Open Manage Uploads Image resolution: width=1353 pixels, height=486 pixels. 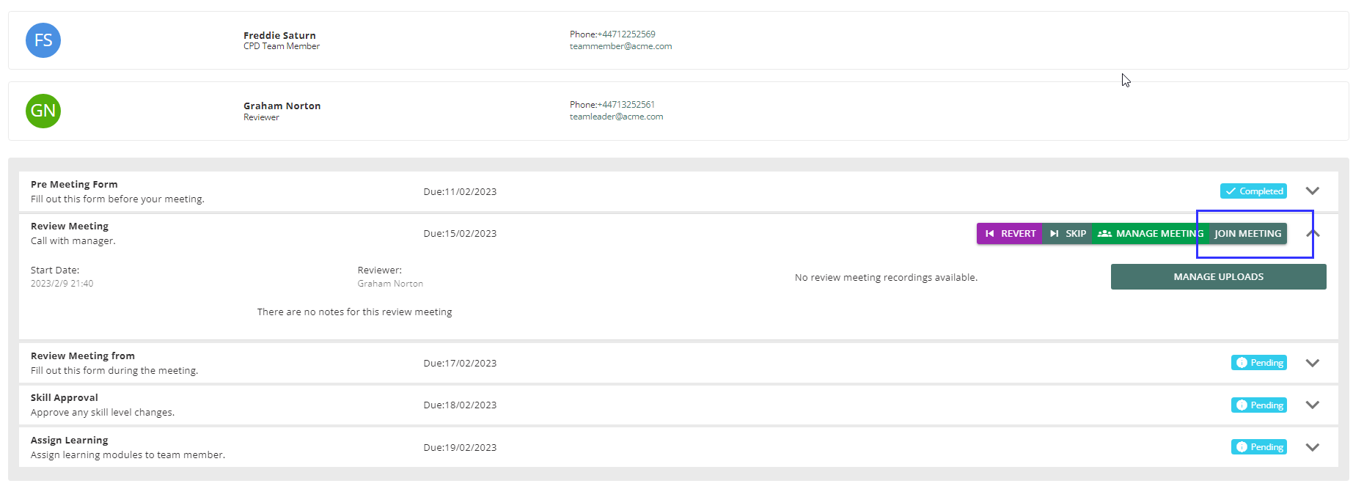1218,277
